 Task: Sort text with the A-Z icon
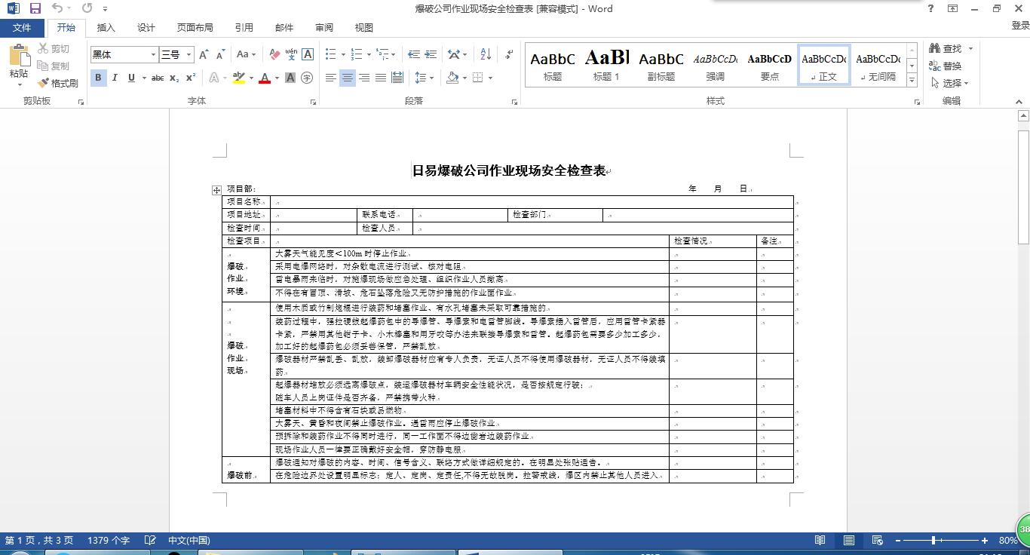pos(486,54)
